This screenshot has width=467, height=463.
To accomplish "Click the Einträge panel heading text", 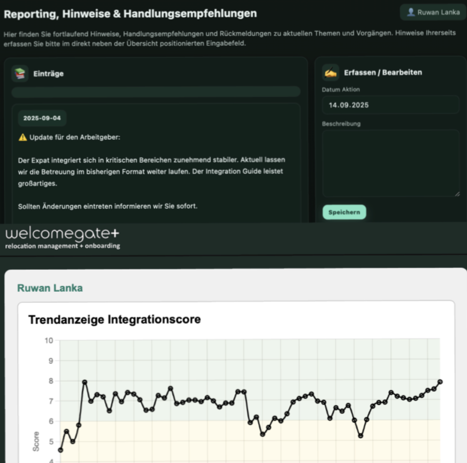I will click(49, 74).
